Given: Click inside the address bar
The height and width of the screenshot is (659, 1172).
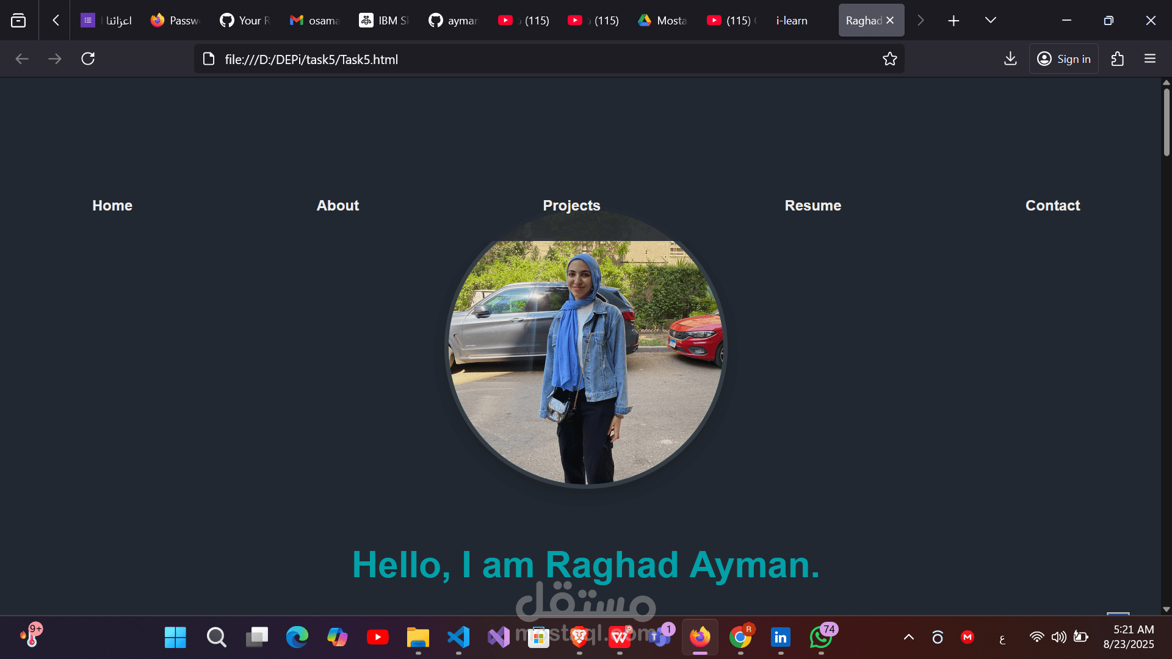Looking at the screenshot, I should [549, 59].
